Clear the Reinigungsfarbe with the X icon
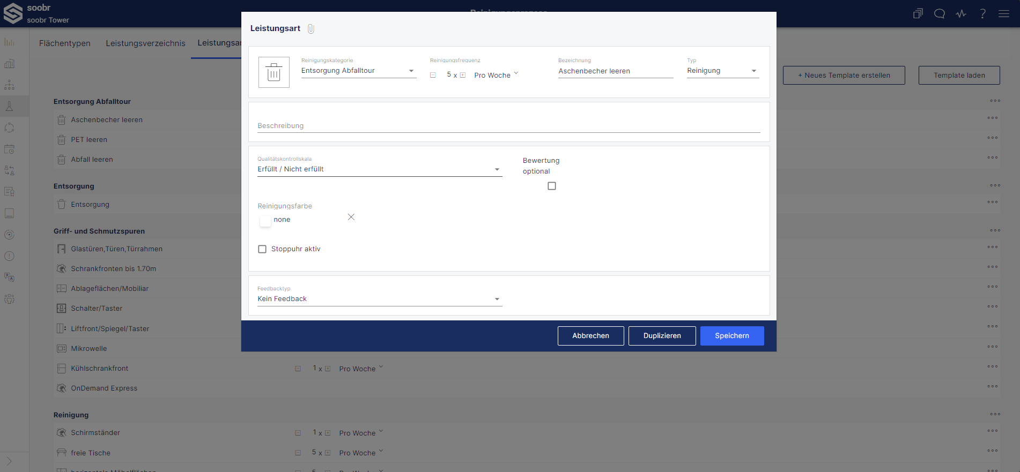The width and height of the screenshot is (1020, 472). 351,217
